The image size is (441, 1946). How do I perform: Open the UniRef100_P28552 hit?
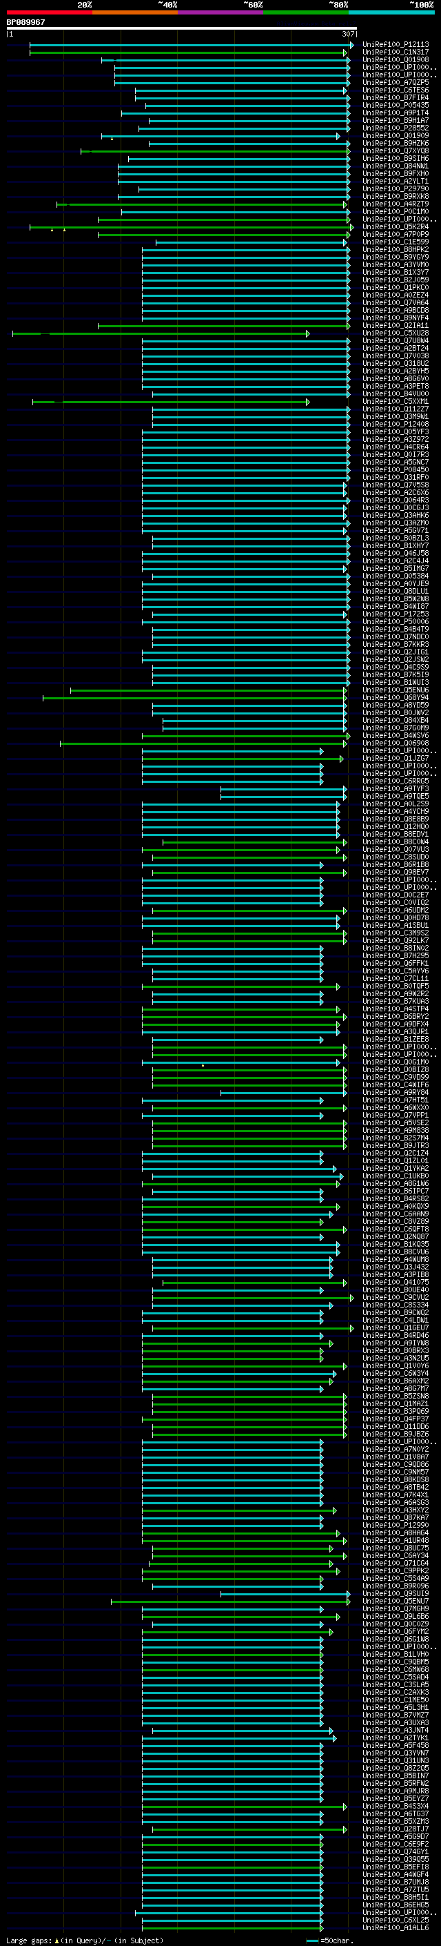point(396,128)
